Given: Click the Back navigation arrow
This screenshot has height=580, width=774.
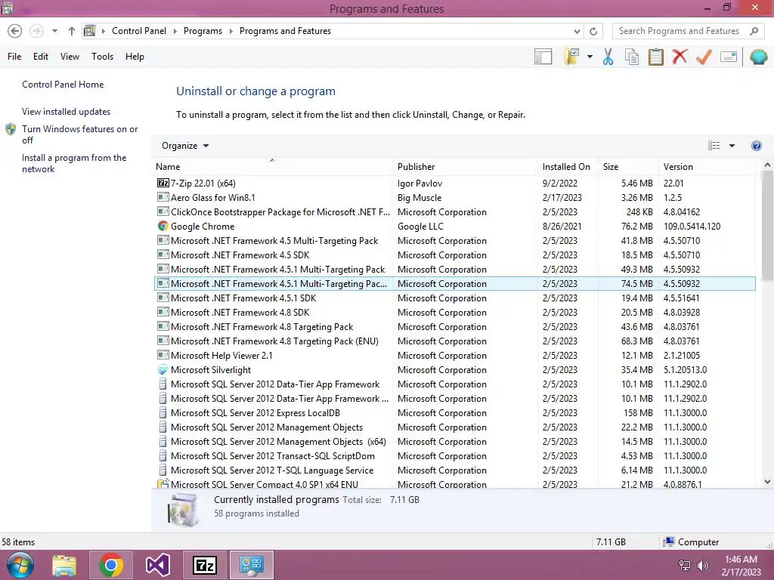Looking at the screenshot, I should [x=15, y=31].
